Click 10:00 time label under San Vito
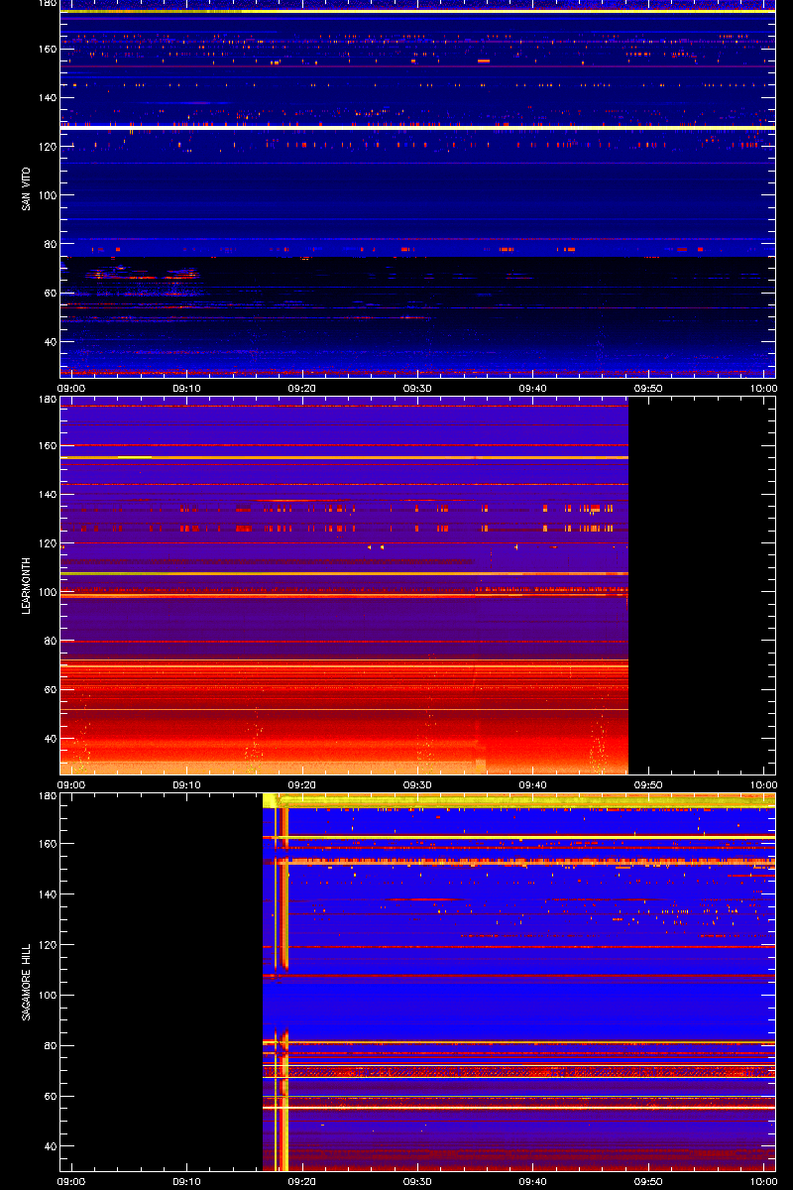This screenshot has width=793, height=1190. [763, 389]
